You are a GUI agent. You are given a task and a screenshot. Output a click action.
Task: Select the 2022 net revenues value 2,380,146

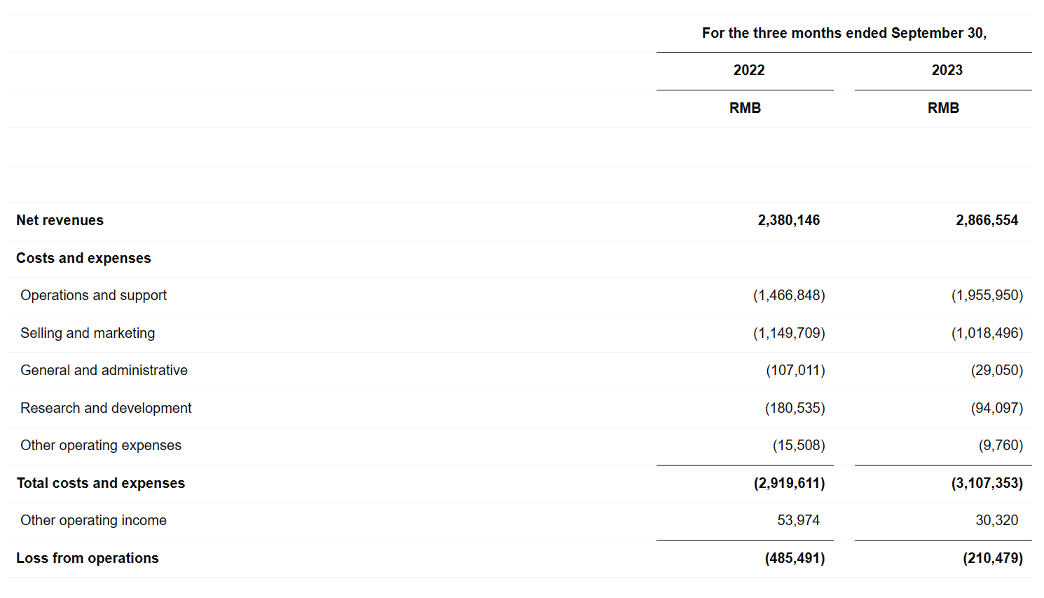788,220
